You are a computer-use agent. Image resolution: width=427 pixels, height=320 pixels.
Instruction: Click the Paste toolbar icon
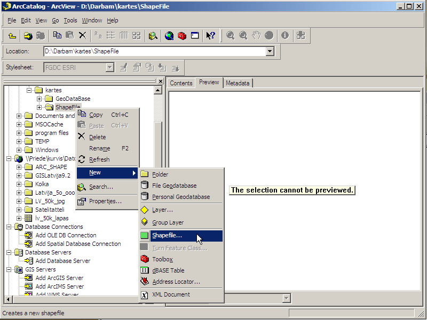pos(70,36)
